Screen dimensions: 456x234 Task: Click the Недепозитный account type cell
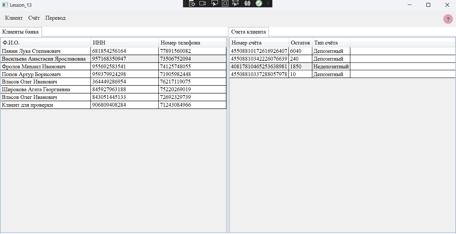pyautogui.click(x=331, y=67)
